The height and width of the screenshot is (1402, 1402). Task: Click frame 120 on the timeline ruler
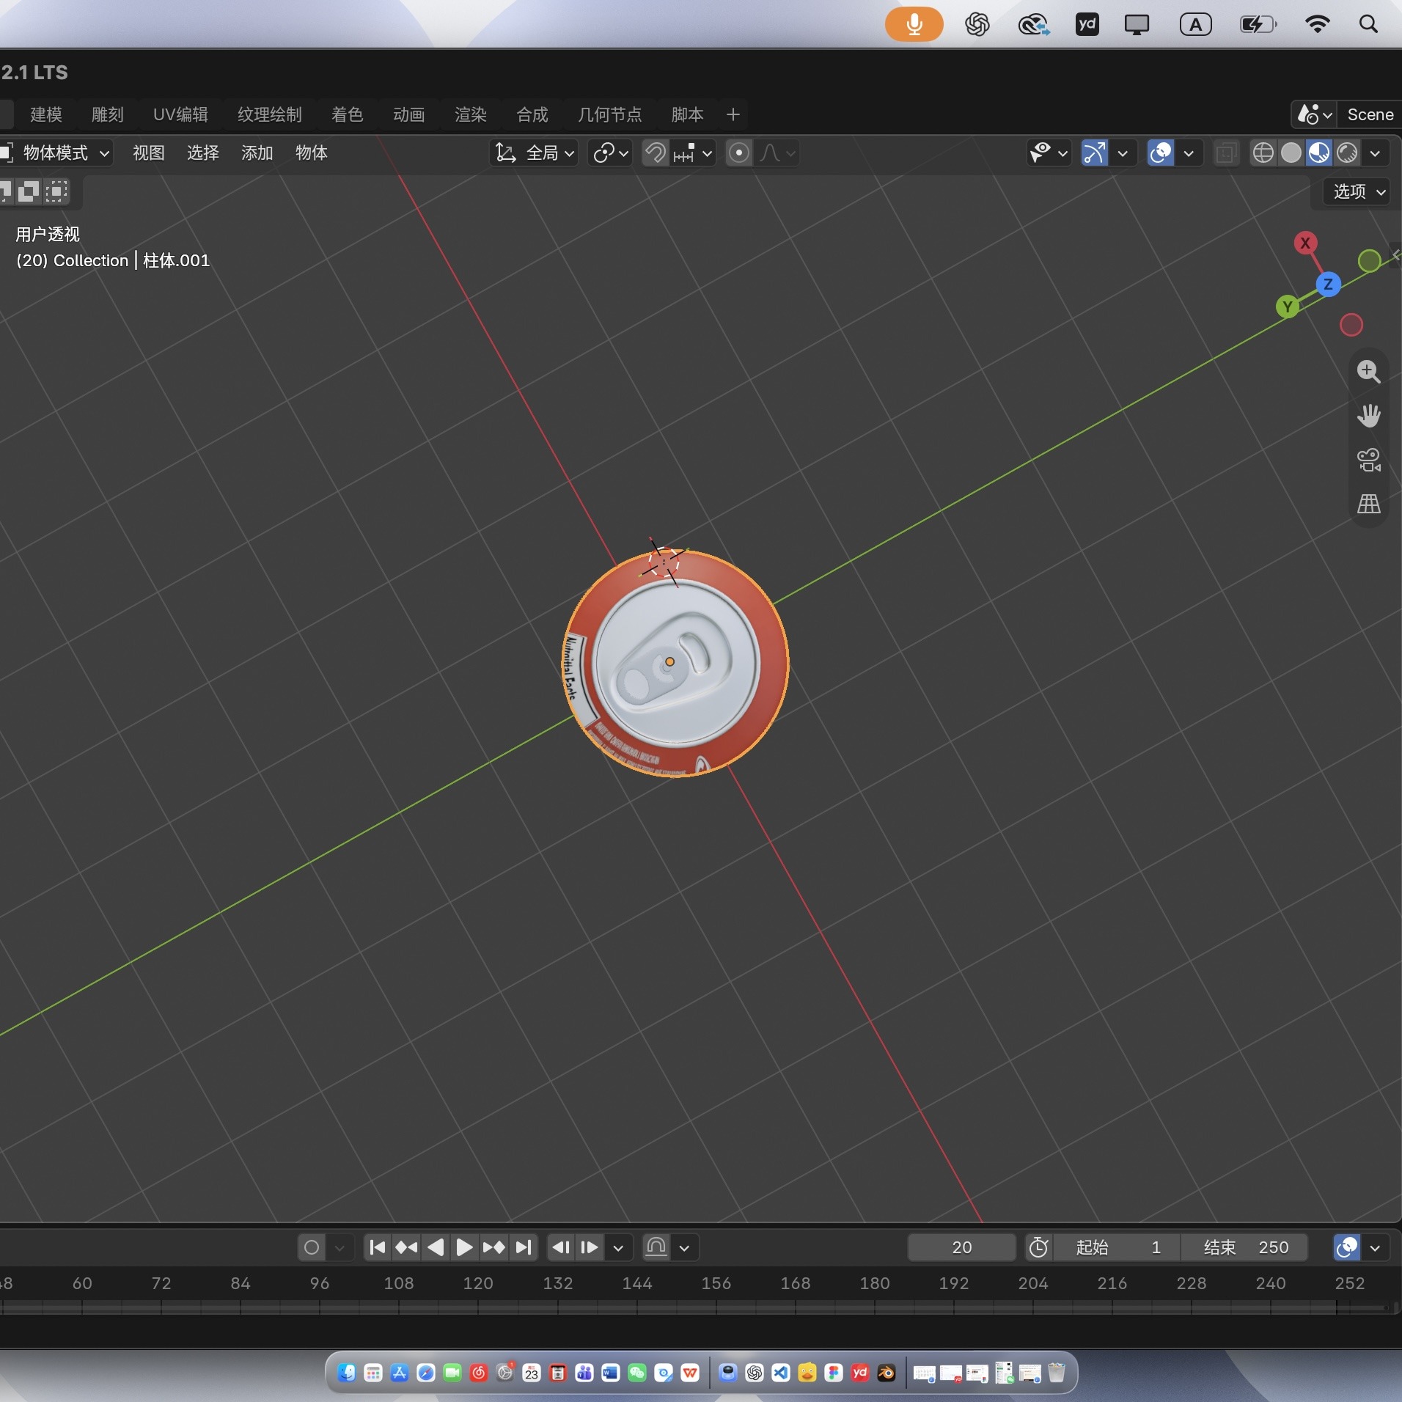click(x=477, y=1283)
